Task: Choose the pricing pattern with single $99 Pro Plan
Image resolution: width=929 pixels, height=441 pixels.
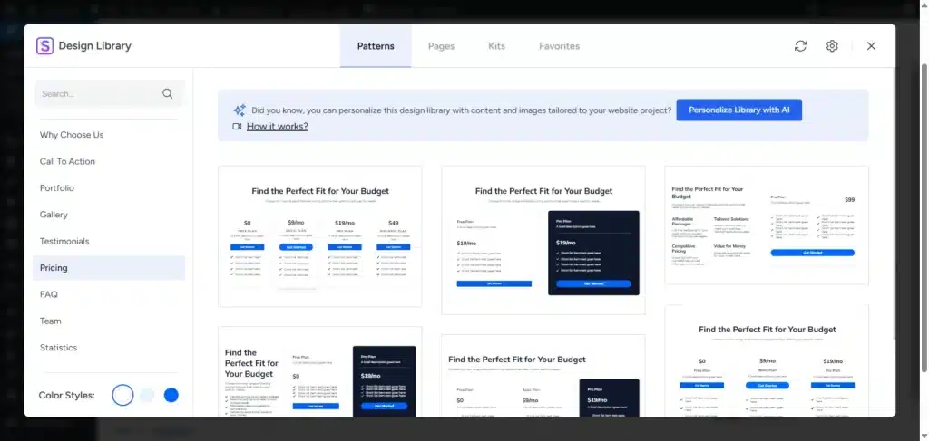Action: coord(767,225)
